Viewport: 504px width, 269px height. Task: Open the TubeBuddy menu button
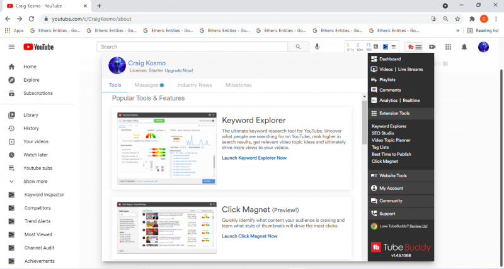(414, 47)
